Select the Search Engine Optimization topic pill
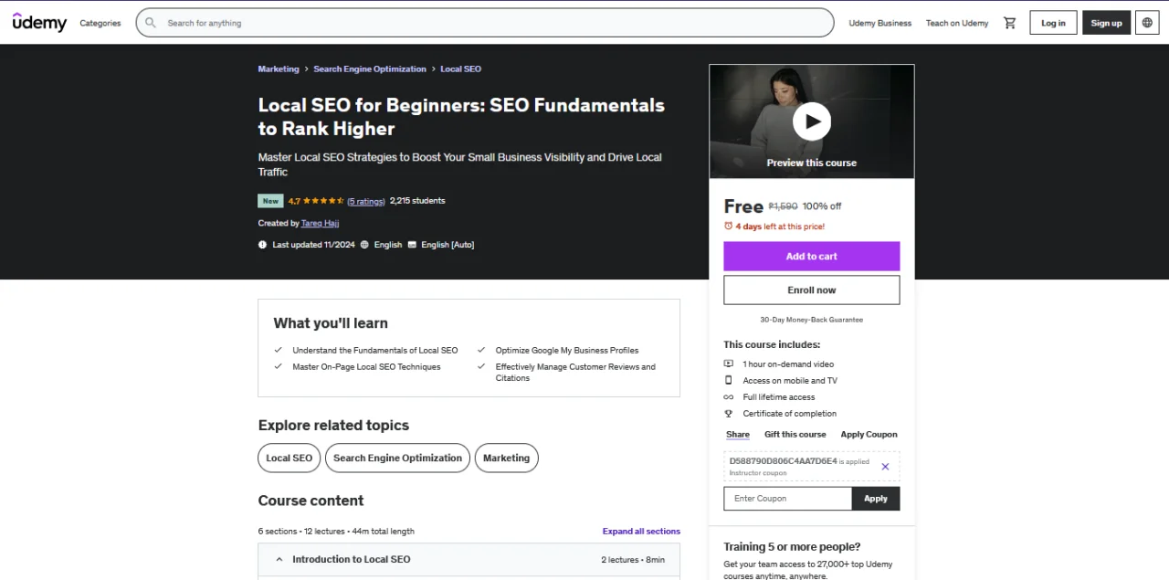1169x580 pixels. pos(397,458)
